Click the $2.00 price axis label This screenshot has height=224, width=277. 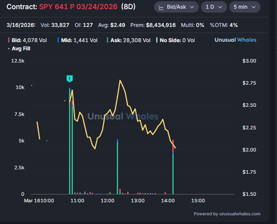249,150
